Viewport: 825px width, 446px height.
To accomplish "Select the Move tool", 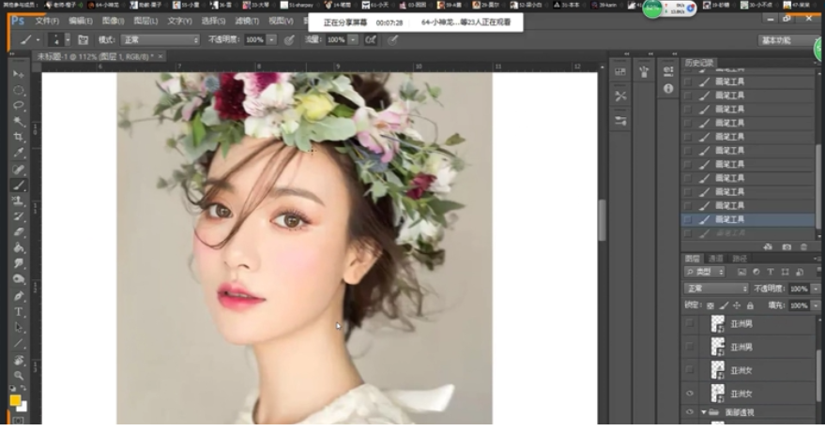I will click(x=19, y=74).
